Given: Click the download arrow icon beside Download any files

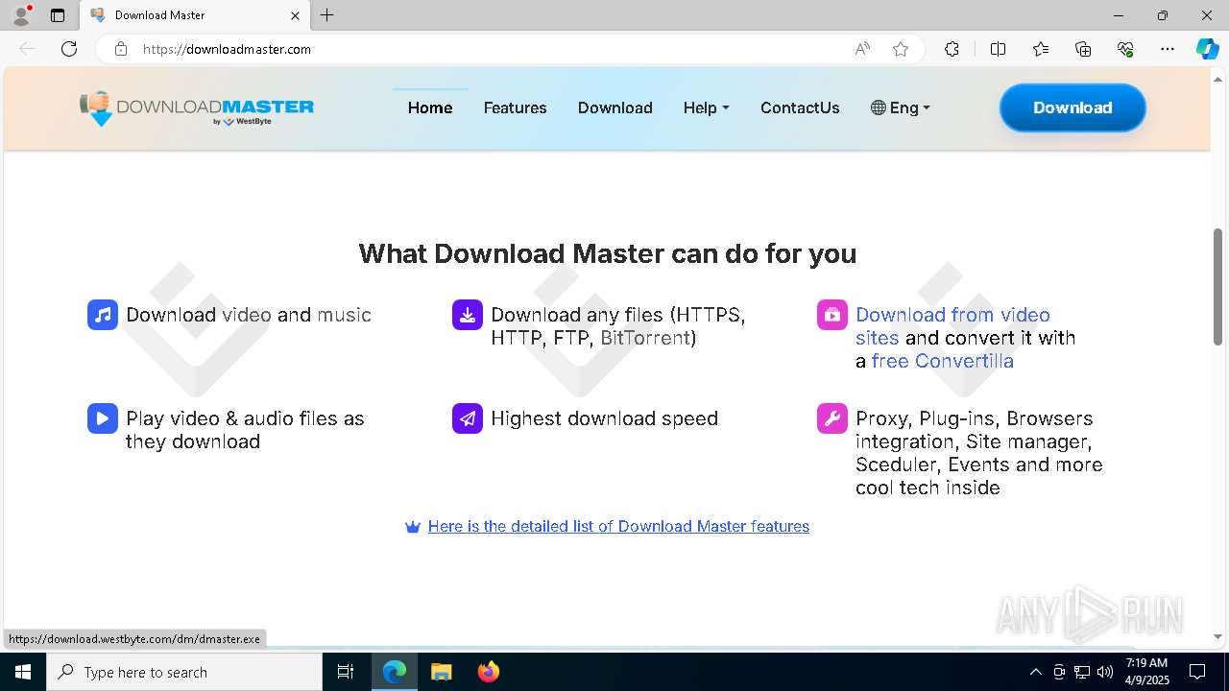Looking at the screenshot, I should coord(468,315).
